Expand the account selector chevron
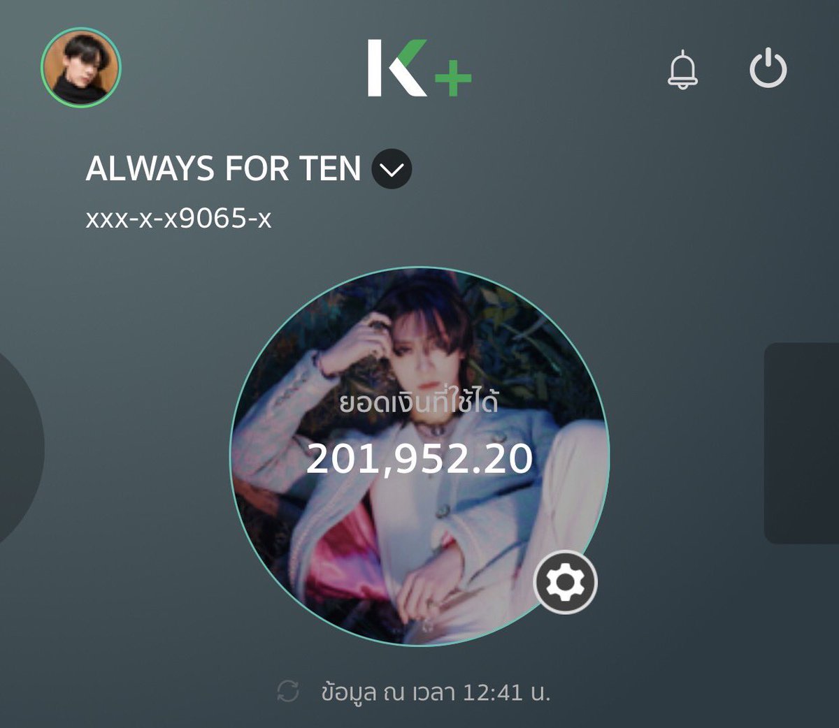Viewport: 839px width, 728px height. point(392,170)
